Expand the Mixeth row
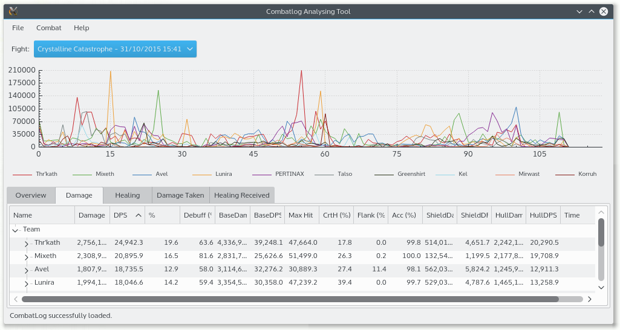620x330 pixels. (27, 257)
